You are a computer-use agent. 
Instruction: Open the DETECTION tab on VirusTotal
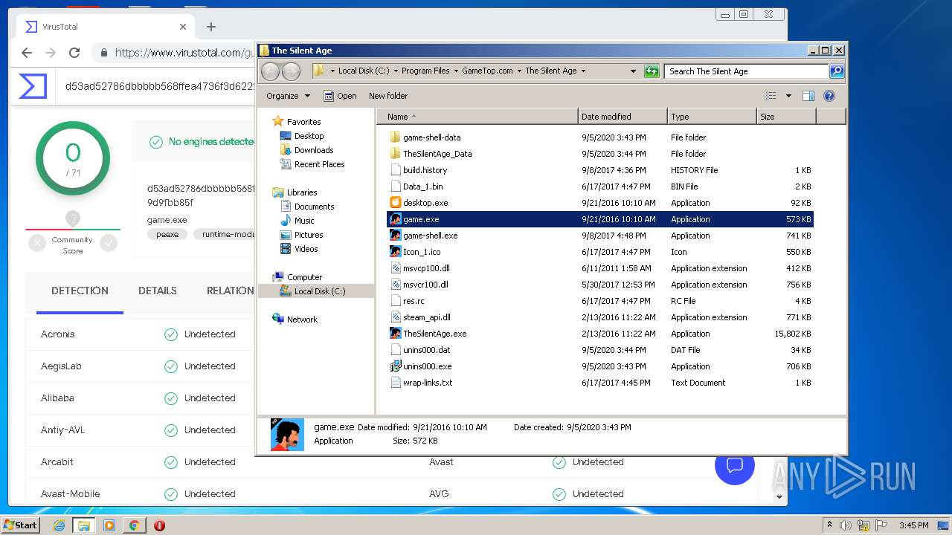click(x=80, y=291)
